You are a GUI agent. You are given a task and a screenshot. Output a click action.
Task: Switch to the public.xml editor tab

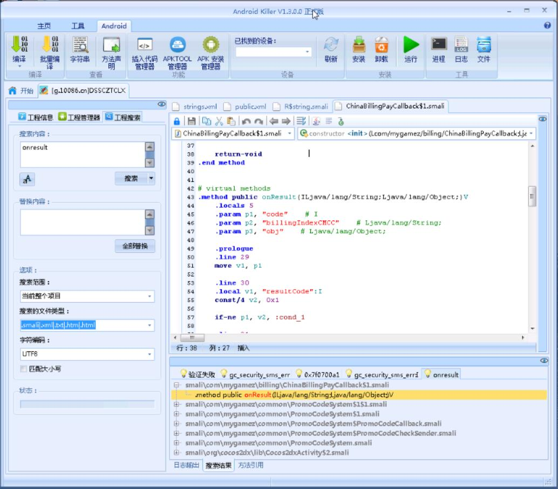pyautogui.click(x=246, y=106)
